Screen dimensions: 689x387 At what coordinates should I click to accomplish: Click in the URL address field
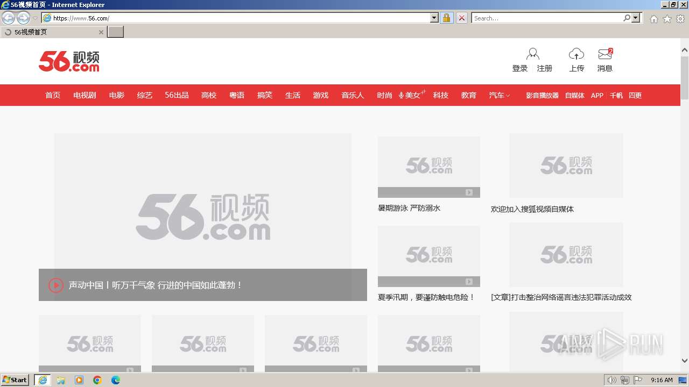coord(241,18)
